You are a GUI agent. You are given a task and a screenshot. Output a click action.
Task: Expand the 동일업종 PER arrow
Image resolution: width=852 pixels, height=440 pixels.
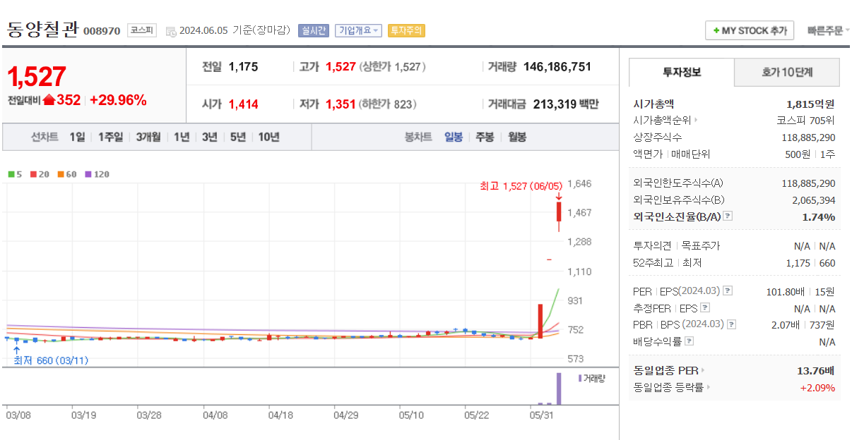point(703,370)
